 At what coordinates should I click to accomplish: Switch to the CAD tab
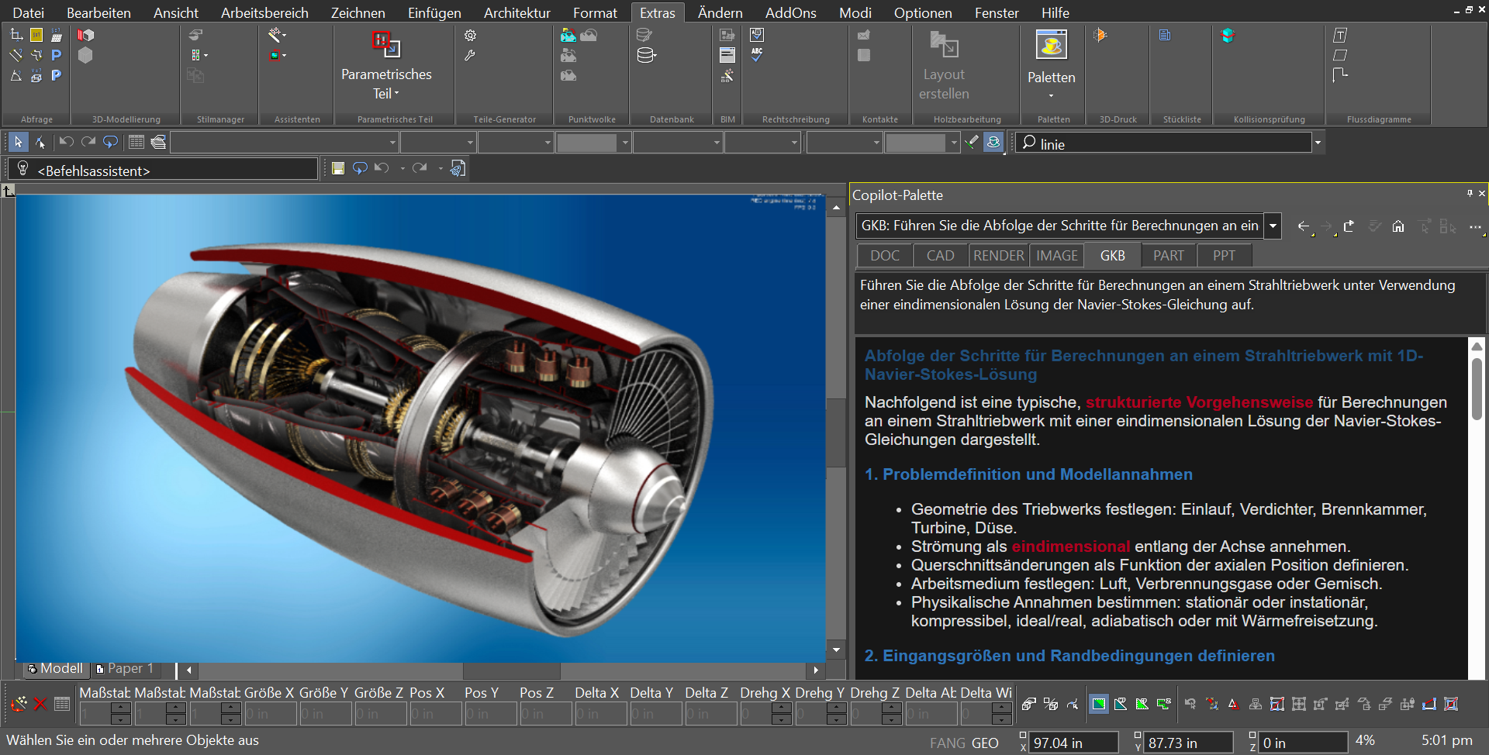pos(940,256)
